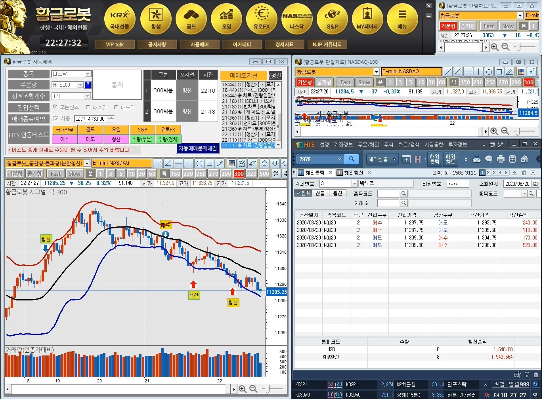Click the pink 매수 test button

(65, 139)
